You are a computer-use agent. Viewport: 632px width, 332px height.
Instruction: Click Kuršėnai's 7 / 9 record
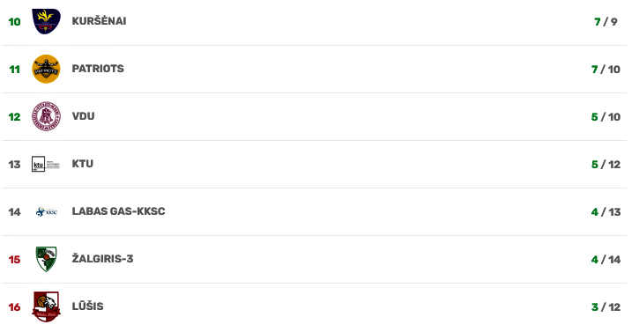pos(606,22)
